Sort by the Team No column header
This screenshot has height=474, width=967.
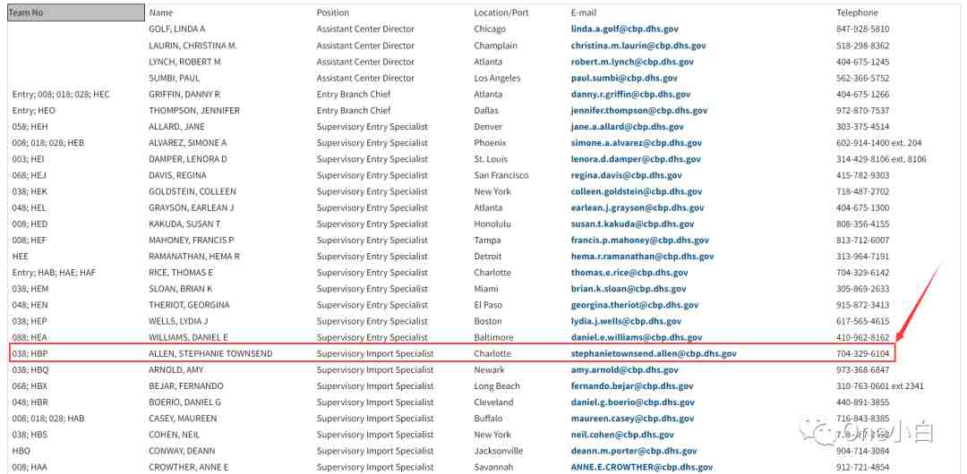pos(76,13)
